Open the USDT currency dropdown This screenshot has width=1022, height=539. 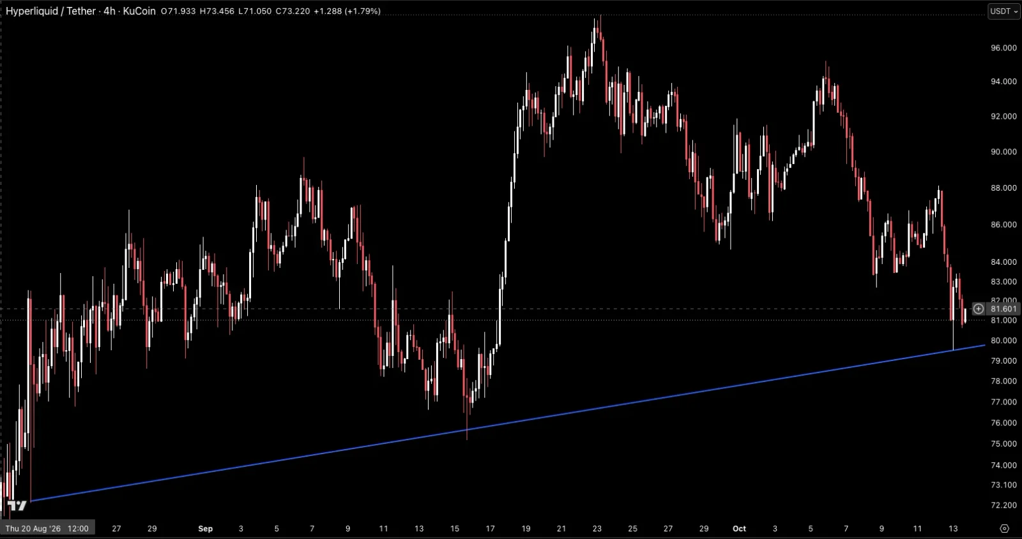pyautogui.click(x=1003, y=11)
